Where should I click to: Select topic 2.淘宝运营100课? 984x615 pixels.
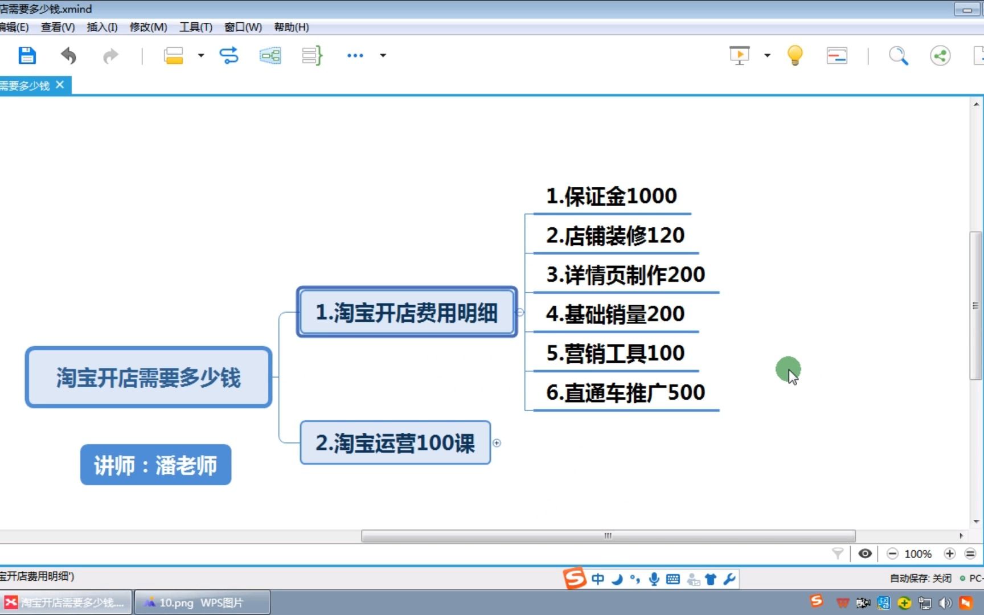[395, 442]
